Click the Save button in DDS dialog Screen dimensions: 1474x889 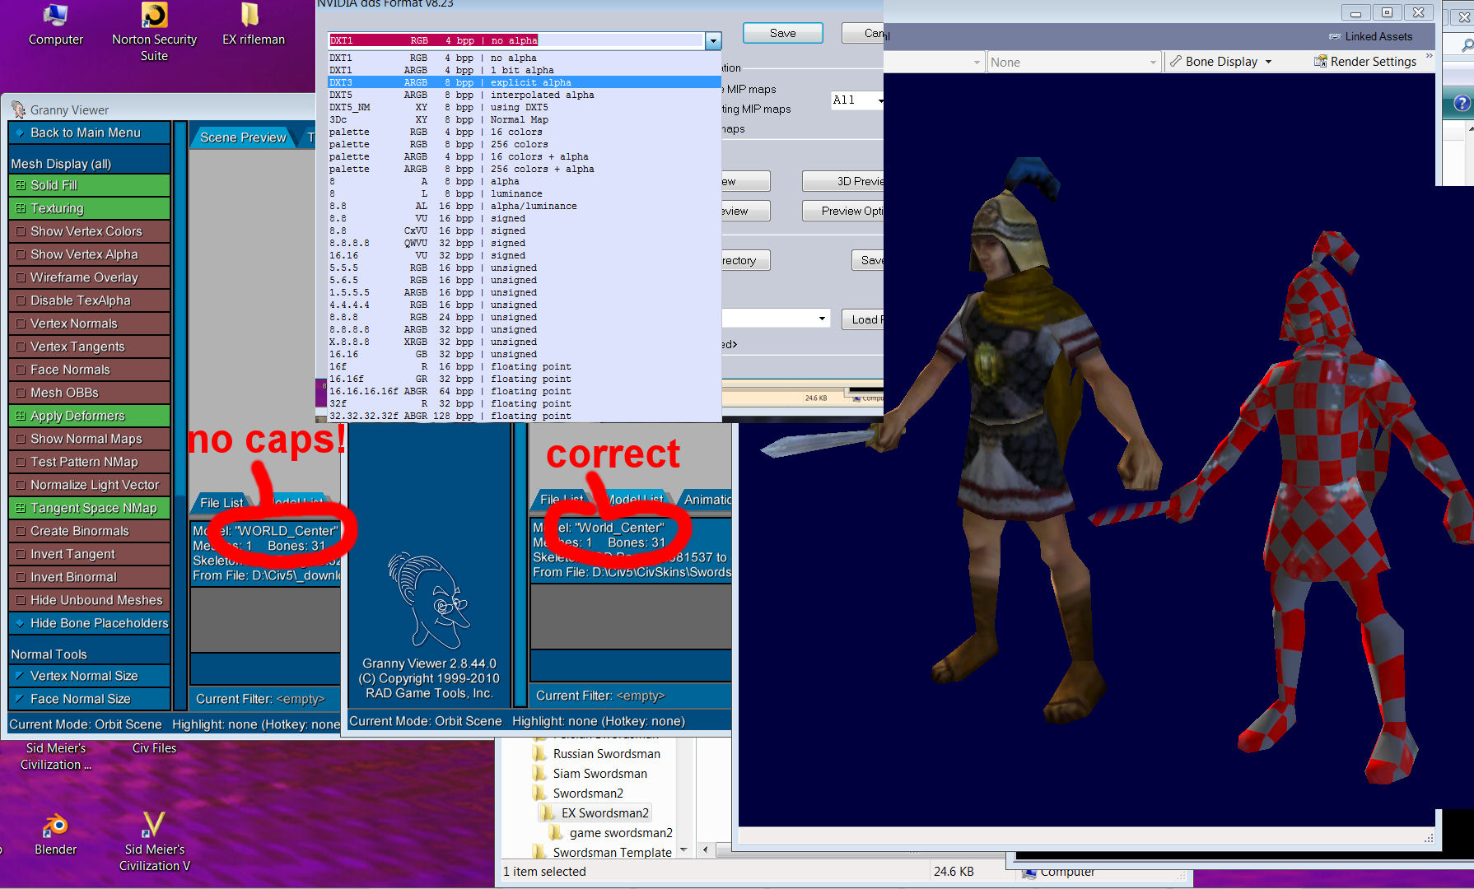pyautogui.click(x=782, y=33)
